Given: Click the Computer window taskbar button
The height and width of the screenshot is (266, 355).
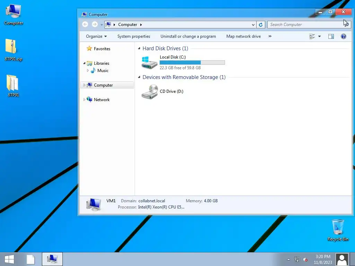Looking at the screenshot, I should (x=52, y=259).
